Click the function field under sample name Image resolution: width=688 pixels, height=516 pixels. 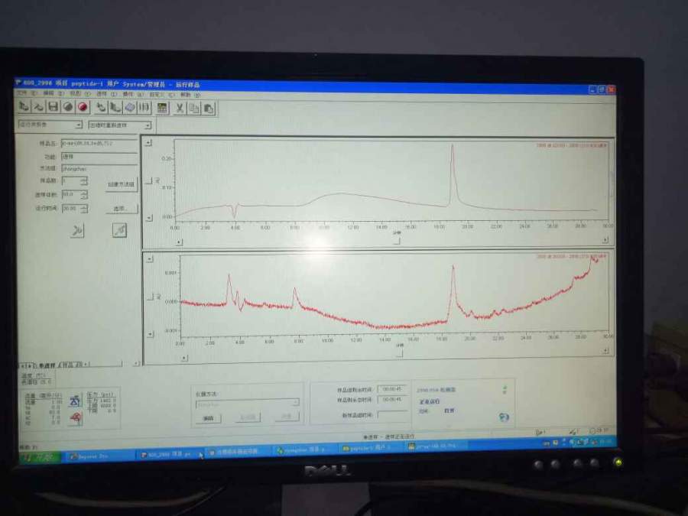tap(99, 157)
